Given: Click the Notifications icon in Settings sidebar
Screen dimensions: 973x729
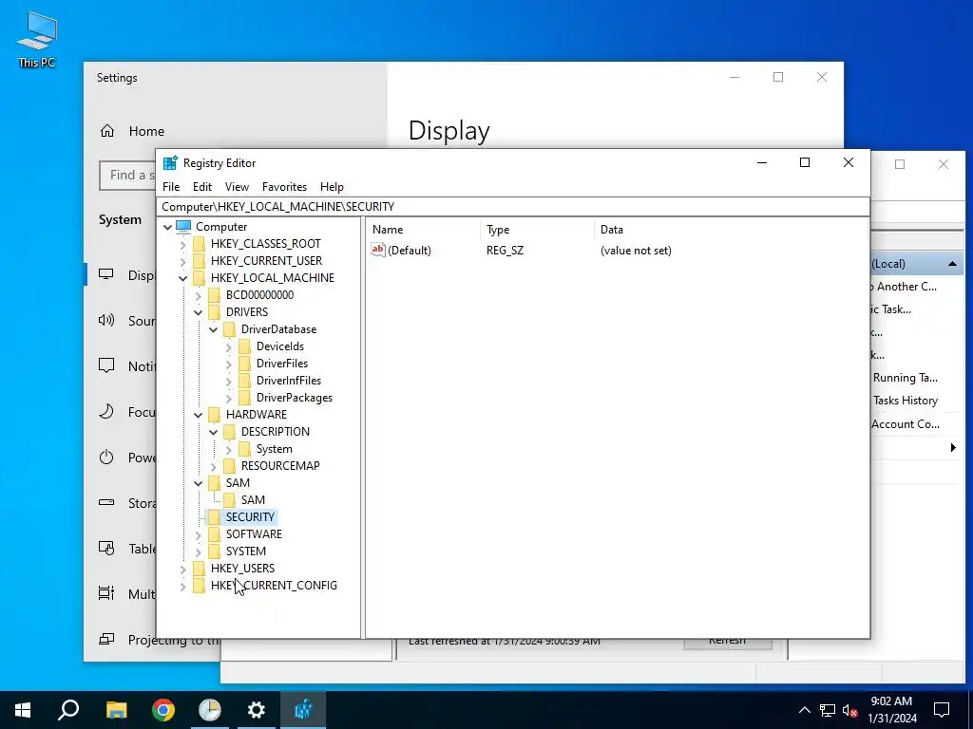Looking at the screenshot, I should point(106,365).
